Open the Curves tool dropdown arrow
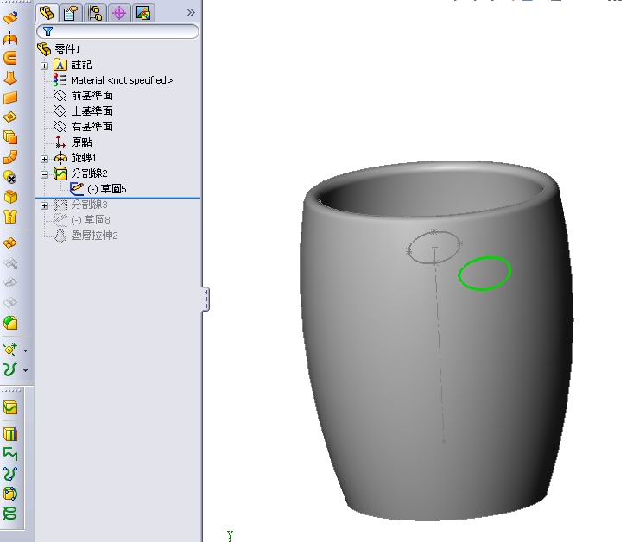Viewport: 633px width, 542px height. (x=25, y=370)
